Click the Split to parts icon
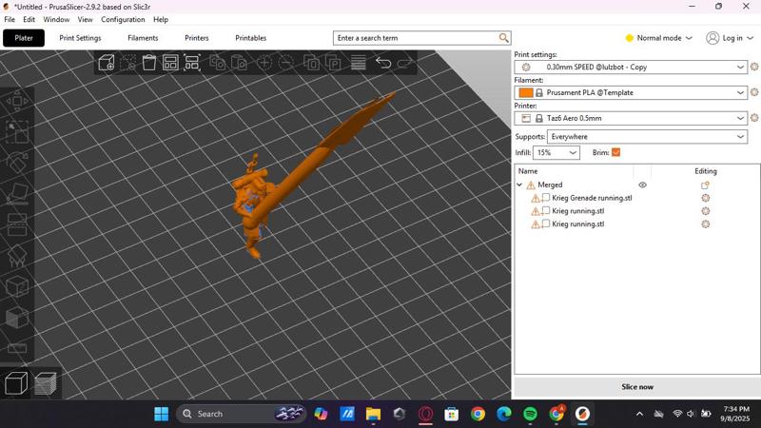The width and height of the screenshot is (761, 428). pos(333,63)
